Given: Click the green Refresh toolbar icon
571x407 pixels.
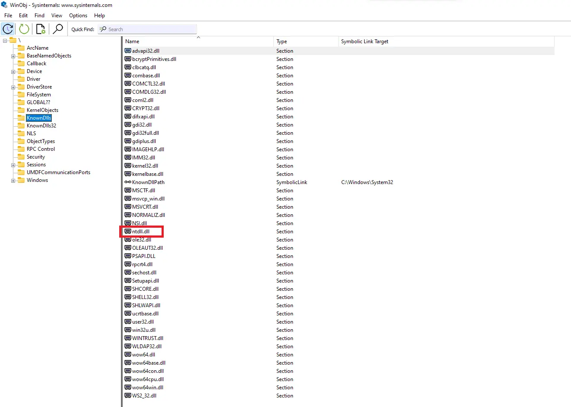Looking at the screenshot, I should tap(24, 29).
